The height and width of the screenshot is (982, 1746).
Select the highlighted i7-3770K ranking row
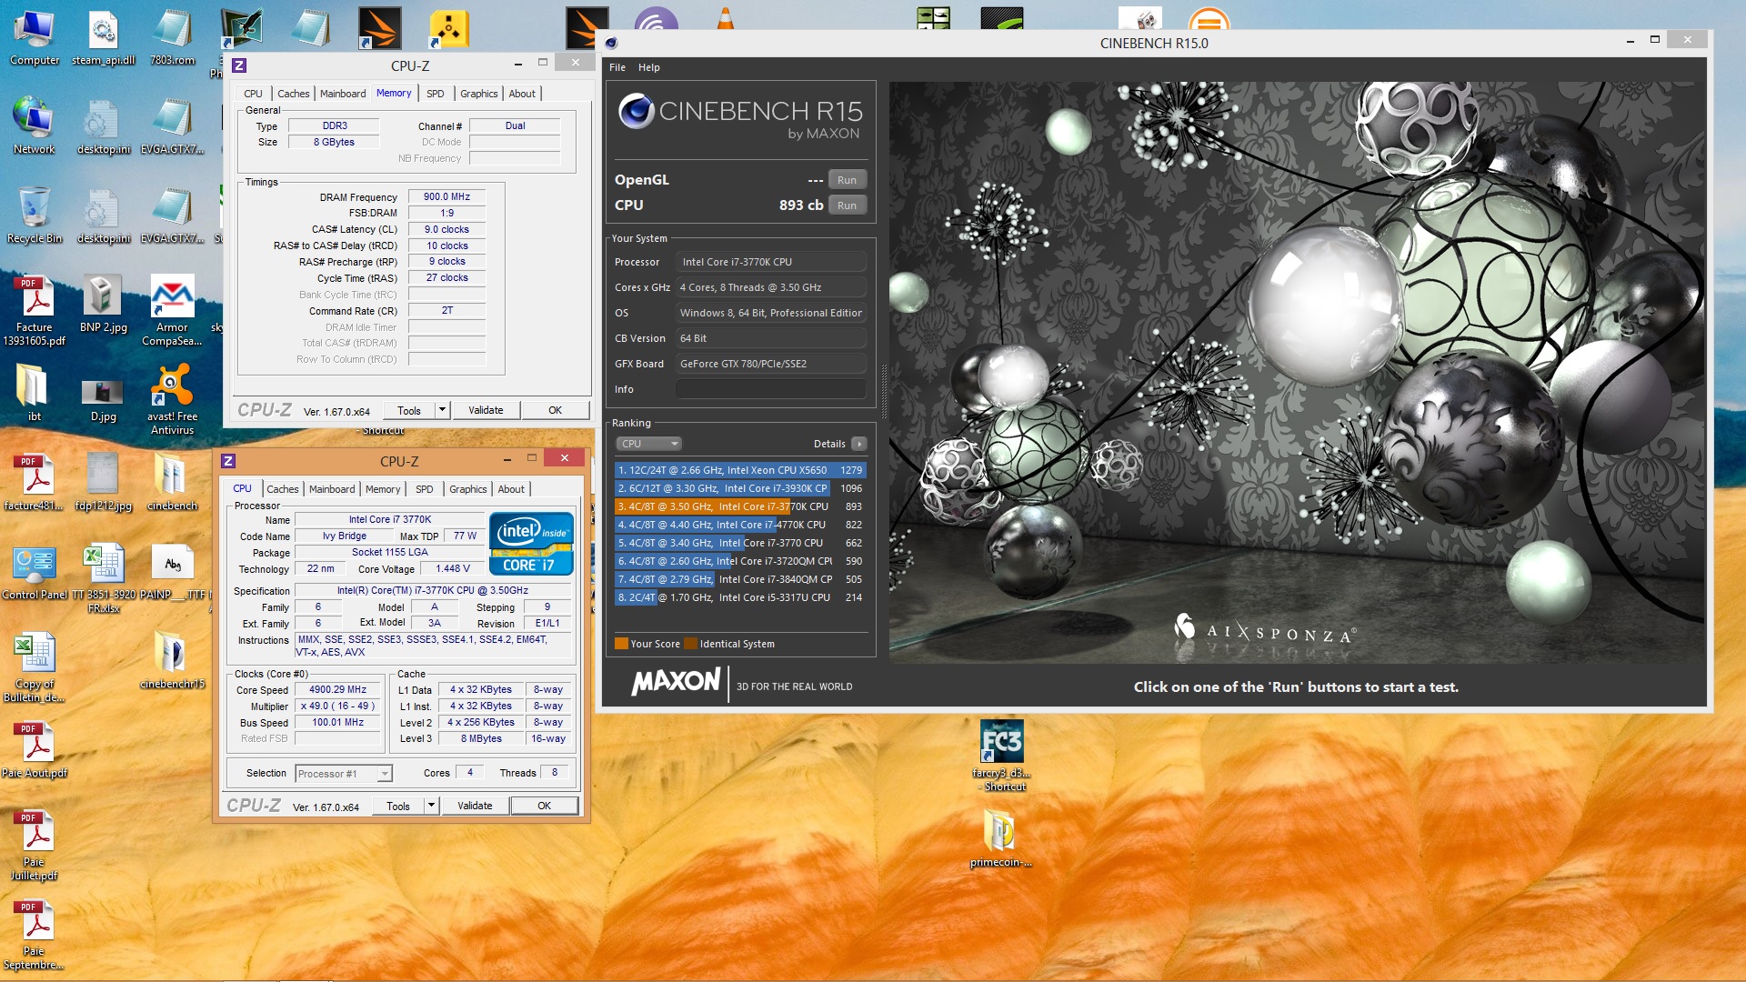[x=740, y=506]
